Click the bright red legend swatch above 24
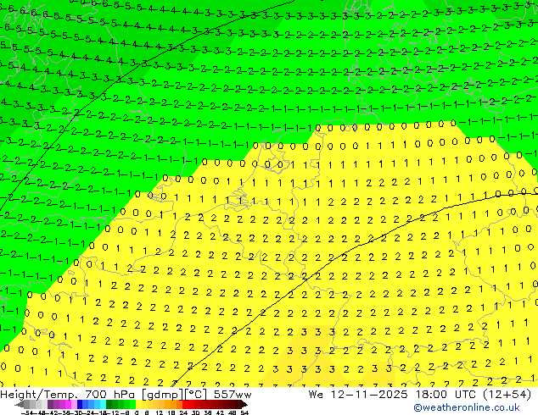This screenshot has height=415, width=538. tap(185, 404)
